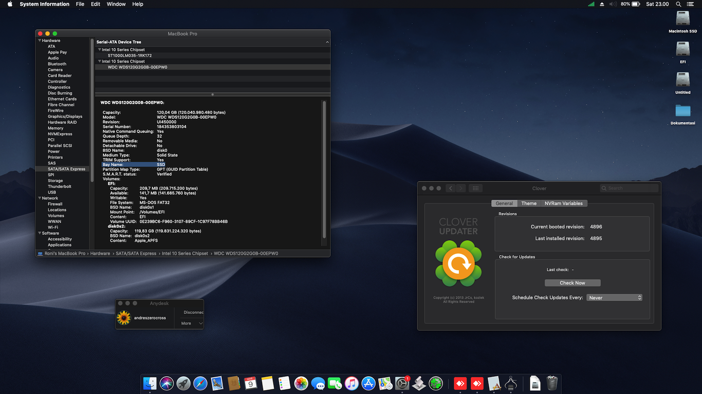This screenshot has height=394, width=702.
Task: Launch Siri from the Dock
Action: [x=167, y=383]
